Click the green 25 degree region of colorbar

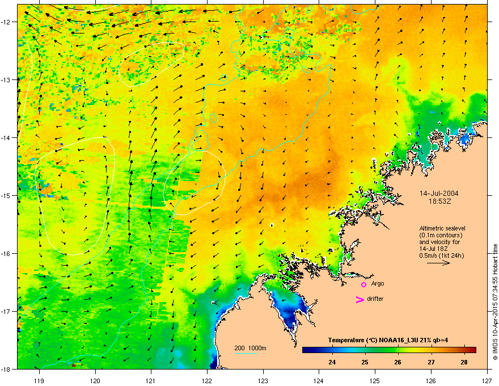click(365, 350)
